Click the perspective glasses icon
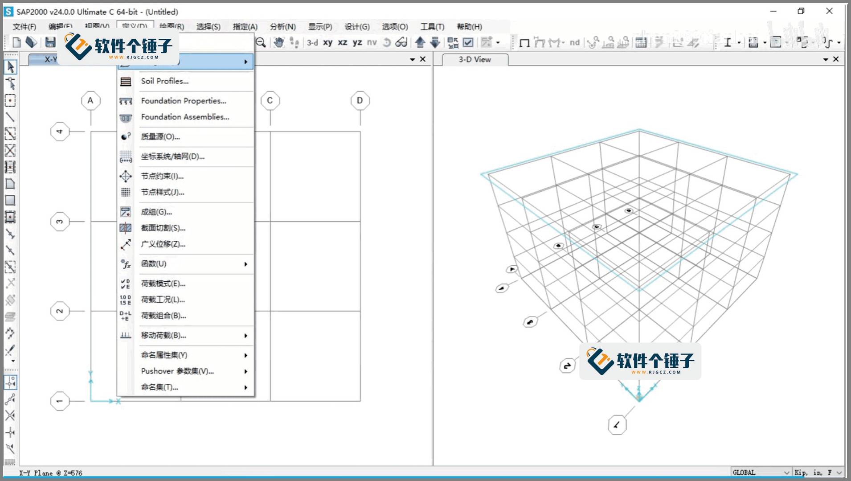The image size is (851, 481). pyautogui.click(x=401, y=42)
